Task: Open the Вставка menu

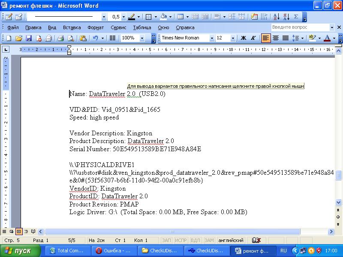Action: tap(72, 27)
